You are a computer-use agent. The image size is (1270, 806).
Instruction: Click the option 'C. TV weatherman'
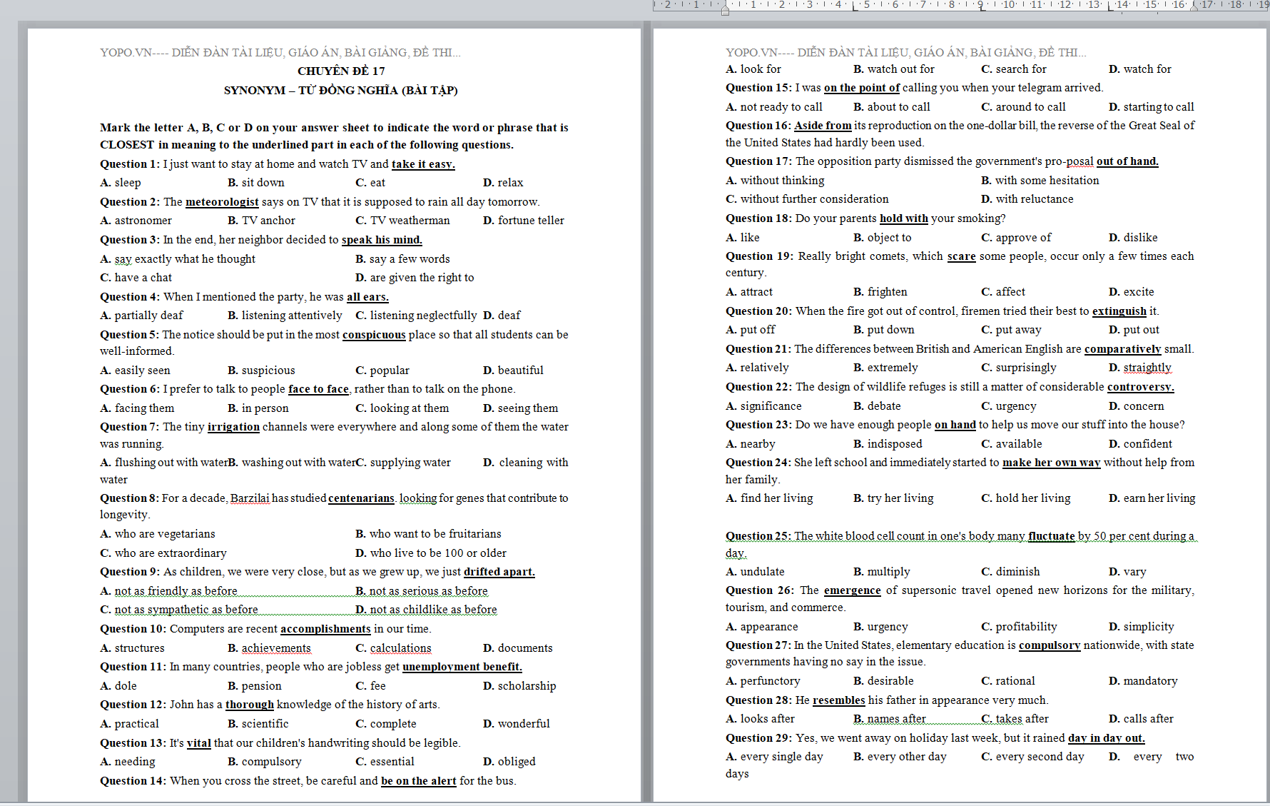[402, 221]
